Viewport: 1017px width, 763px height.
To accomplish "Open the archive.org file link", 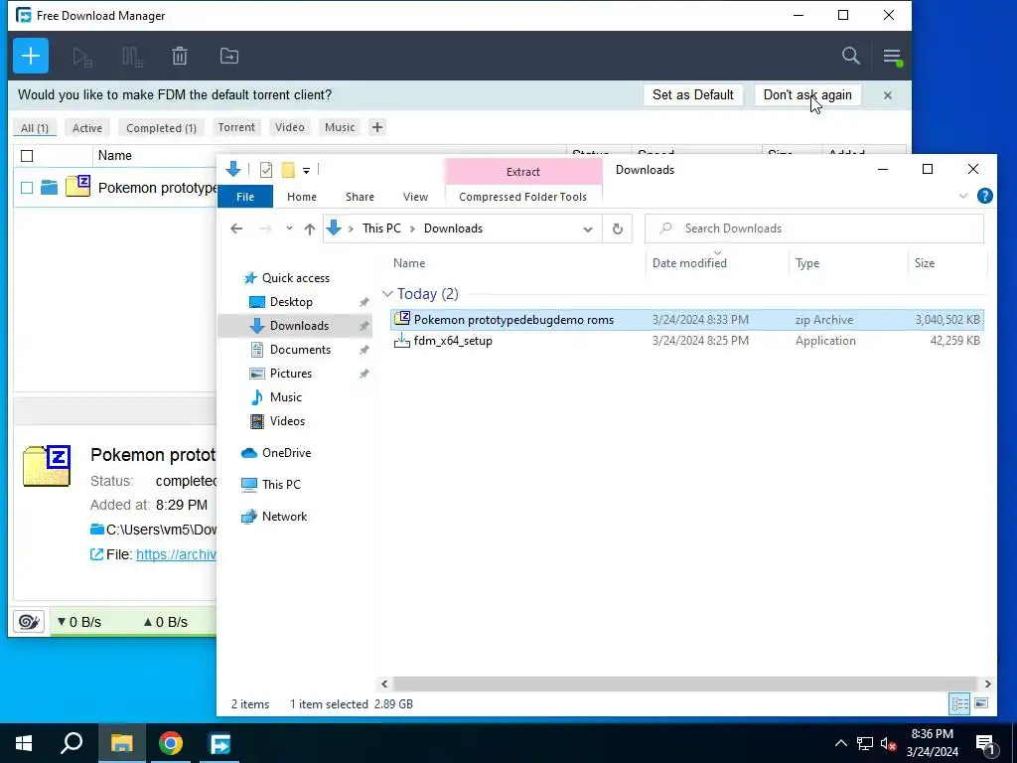I will [176, 554].
